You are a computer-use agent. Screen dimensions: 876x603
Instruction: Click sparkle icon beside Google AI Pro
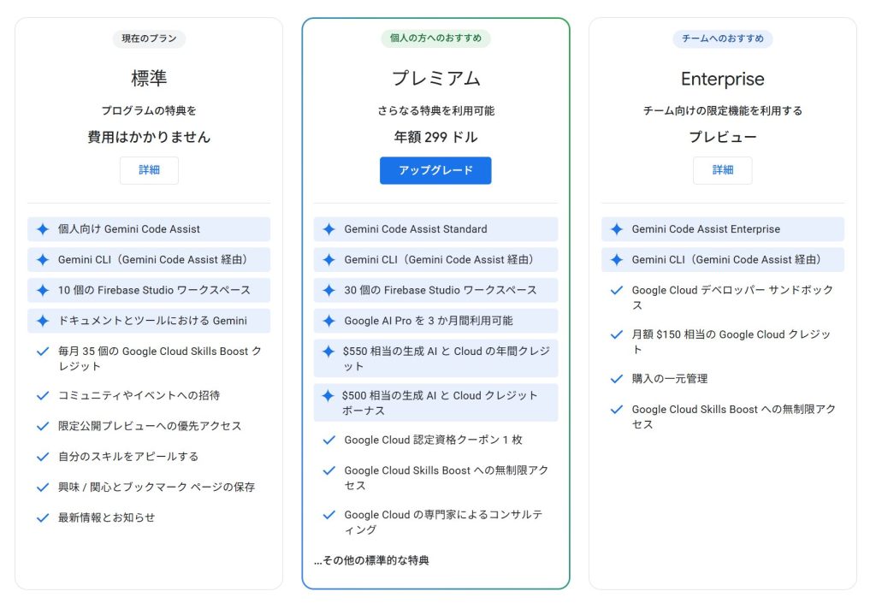tap(329, 321)
